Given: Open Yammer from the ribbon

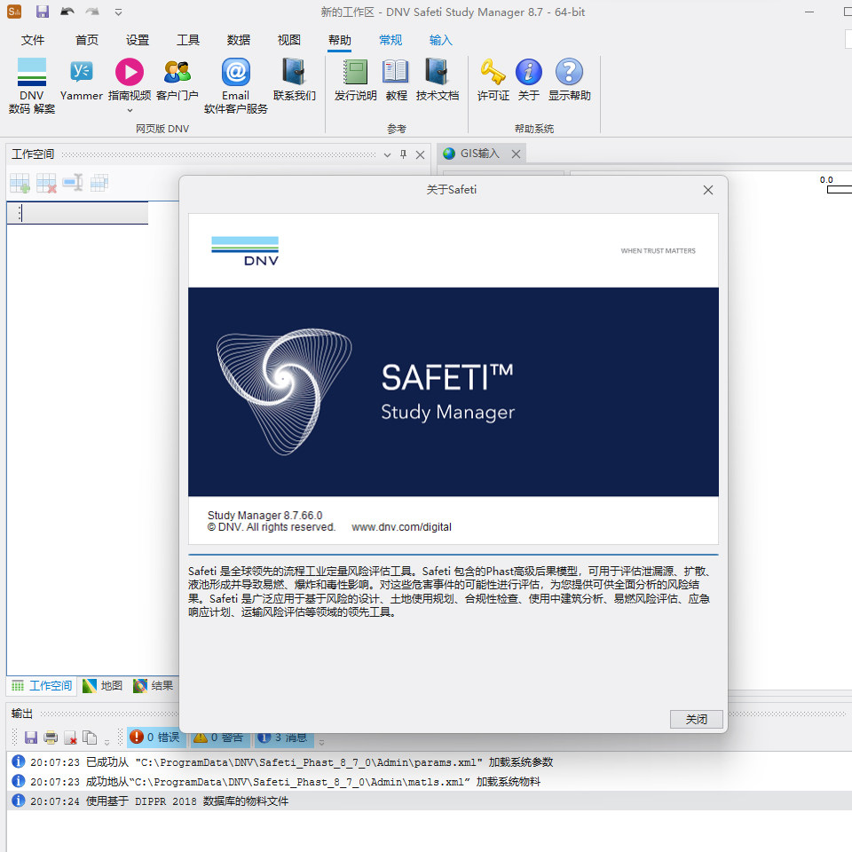Looking at the screenshot, I should click(82, 80).
